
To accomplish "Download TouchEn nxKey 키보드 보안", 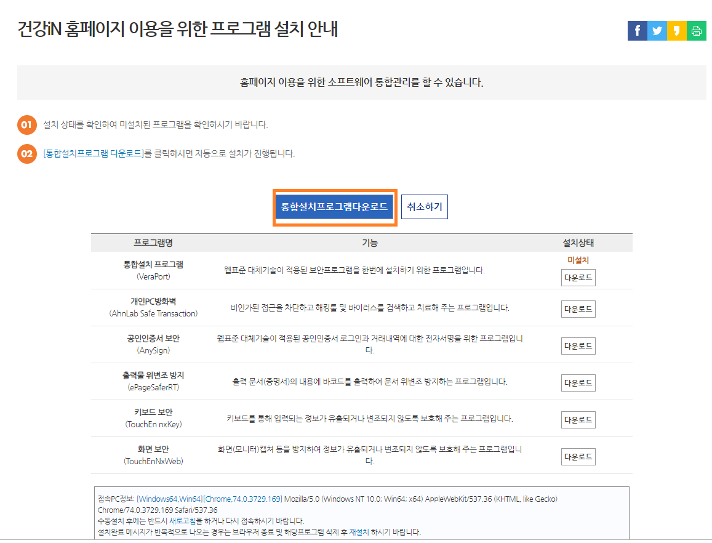I will click(x=578, y=420).
